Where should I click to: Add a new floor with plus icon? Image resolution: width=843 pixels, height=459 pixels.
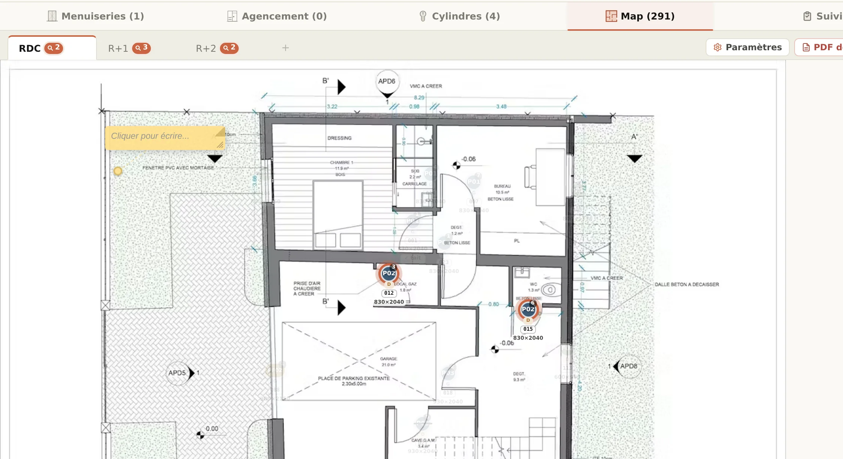286,48
